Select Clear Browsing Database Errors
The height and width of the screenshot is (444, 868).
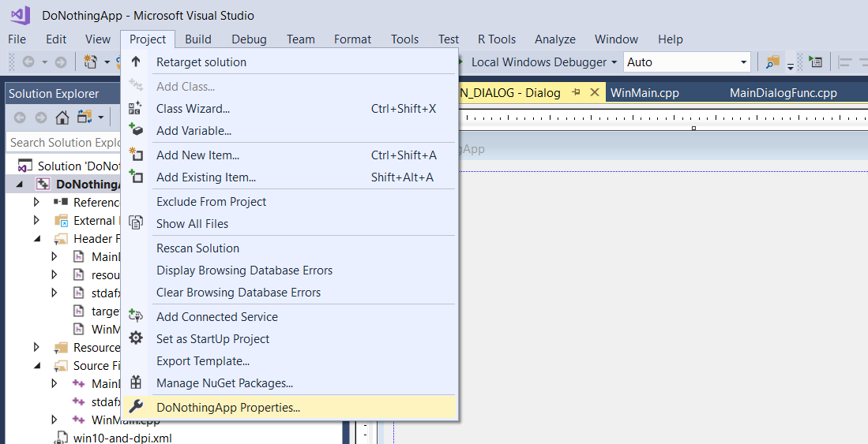[x=289, y=292]
